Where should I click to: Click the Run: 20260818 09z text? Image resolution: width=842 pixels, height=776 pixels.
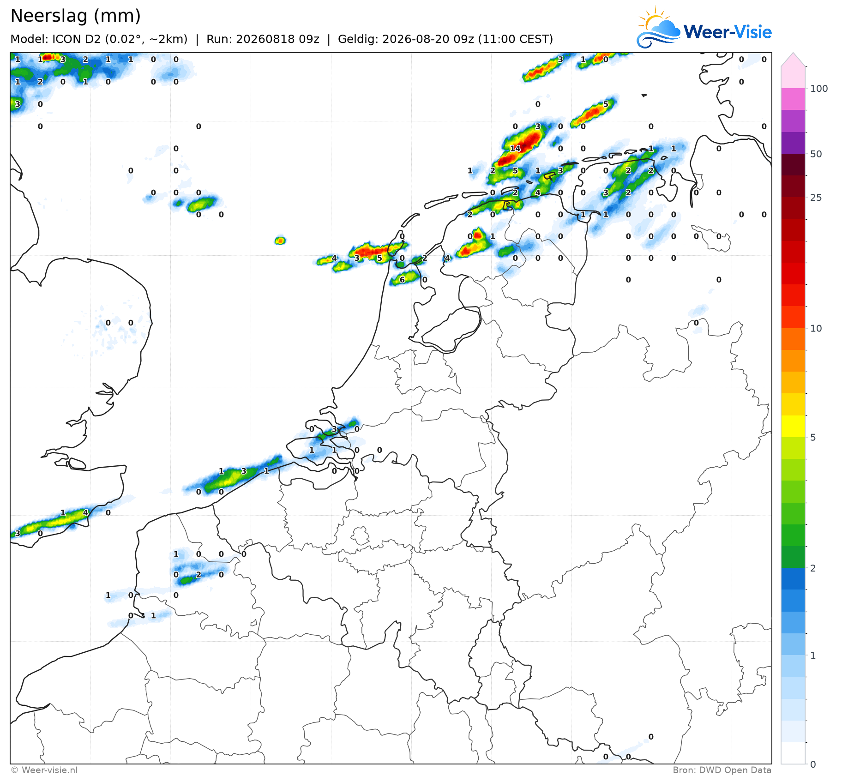click(263, 39)
